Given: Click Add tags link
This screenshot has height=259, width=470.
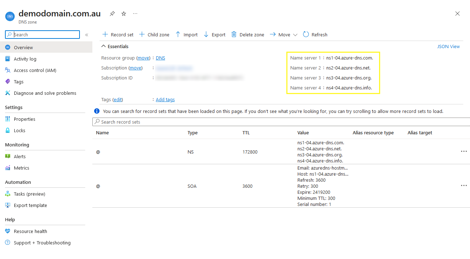Looking at the screenshot, I should [165, 100].
